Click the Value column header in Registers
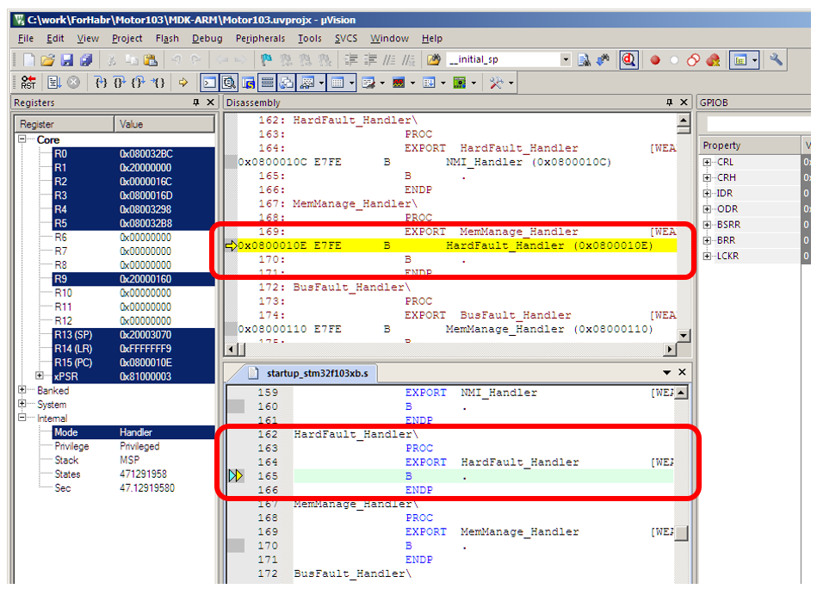This screenshot has height=589, width=817. 164,124
